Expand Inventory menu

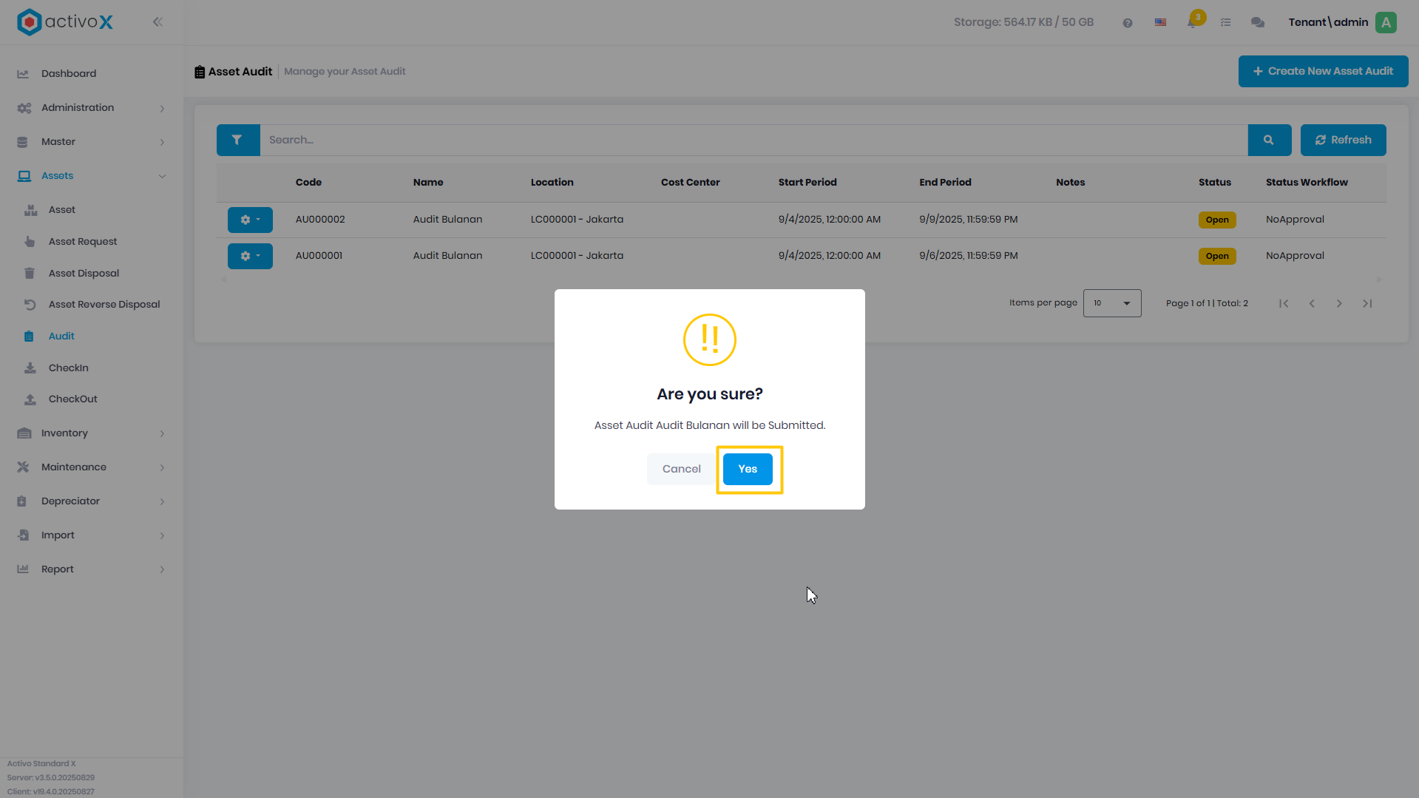point(92,433)
